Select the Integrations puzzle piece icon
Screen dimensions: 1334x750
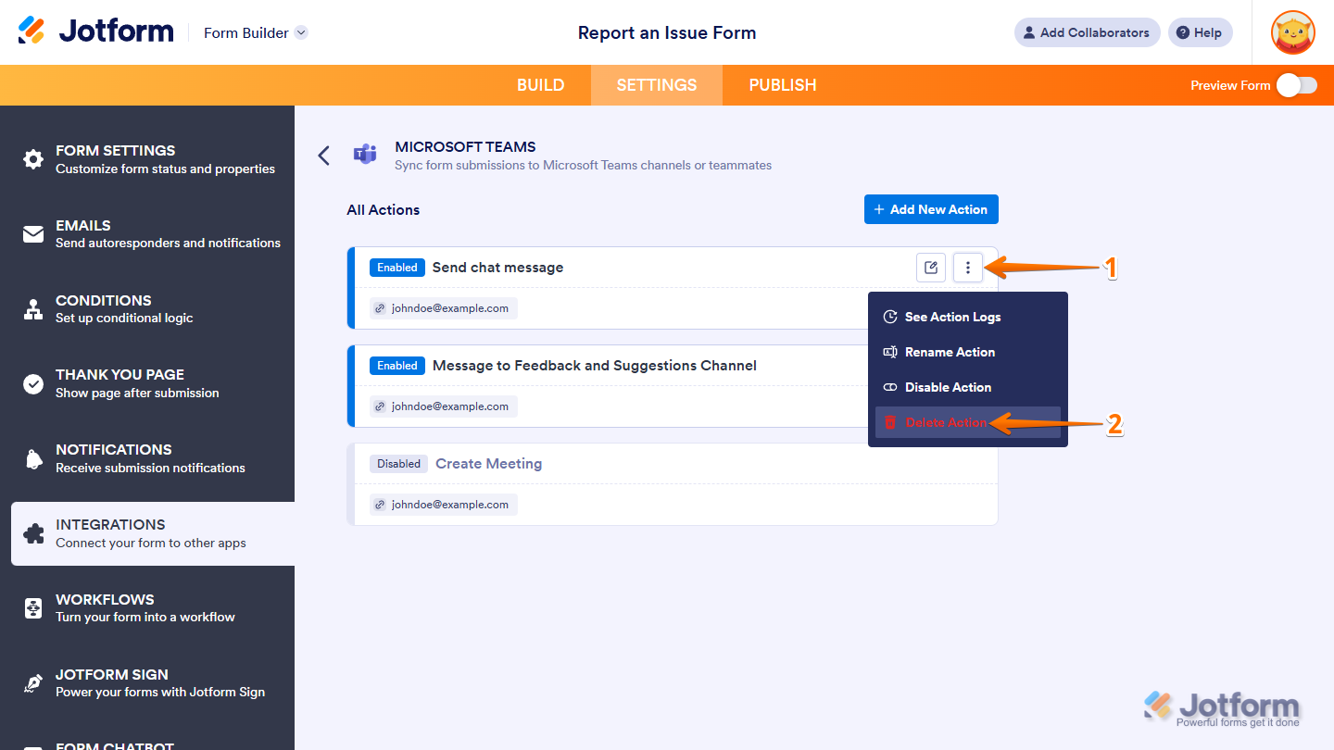[32, 532]
